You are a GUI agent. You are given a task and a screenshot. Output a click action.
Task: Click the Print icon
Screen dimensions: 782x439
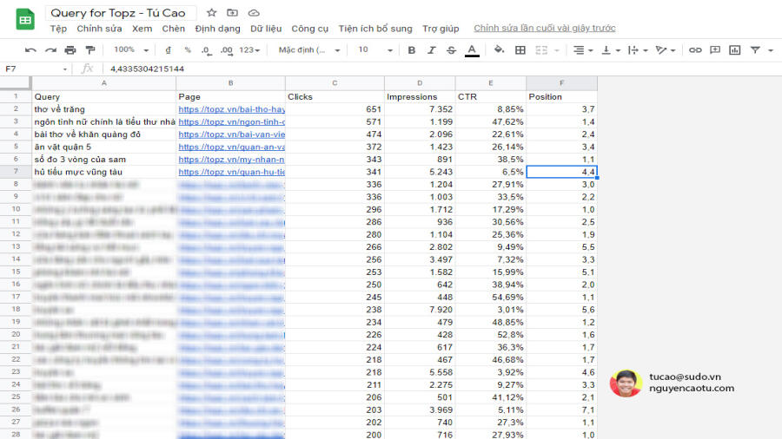tap(70, 49)
